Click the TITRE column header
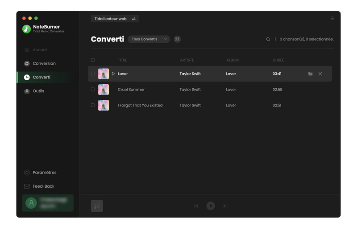357x239 pixels. 122,60
